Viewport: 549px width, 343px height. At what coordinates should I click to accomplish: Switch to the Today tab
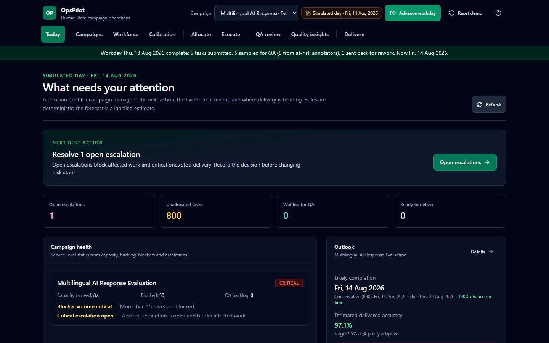point(53,34)
